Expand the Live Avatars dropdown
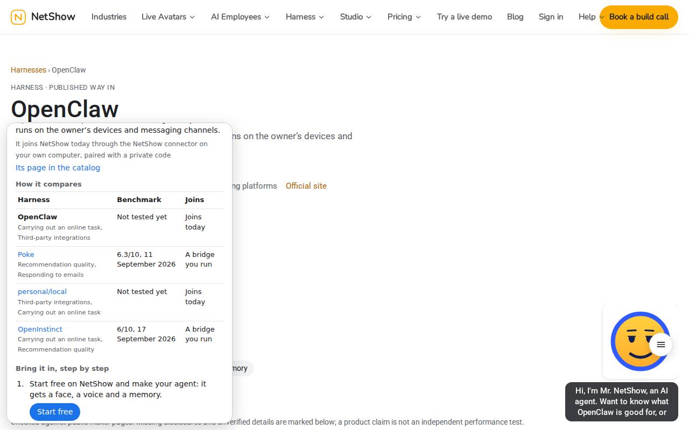The image size is (689, 430). tap(168, 17)
